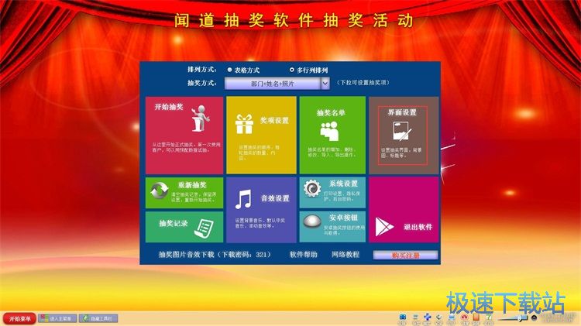Open the 音效设置 music note tile
Screen dimensions: 581x326
[261, 210]
